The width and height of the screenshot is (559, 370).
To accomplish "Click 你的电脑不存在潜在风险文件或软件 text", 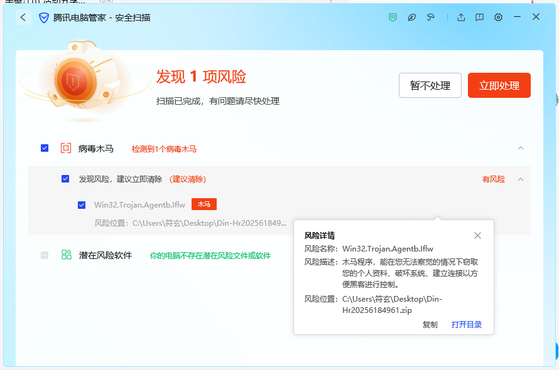I will coord(210,255).
